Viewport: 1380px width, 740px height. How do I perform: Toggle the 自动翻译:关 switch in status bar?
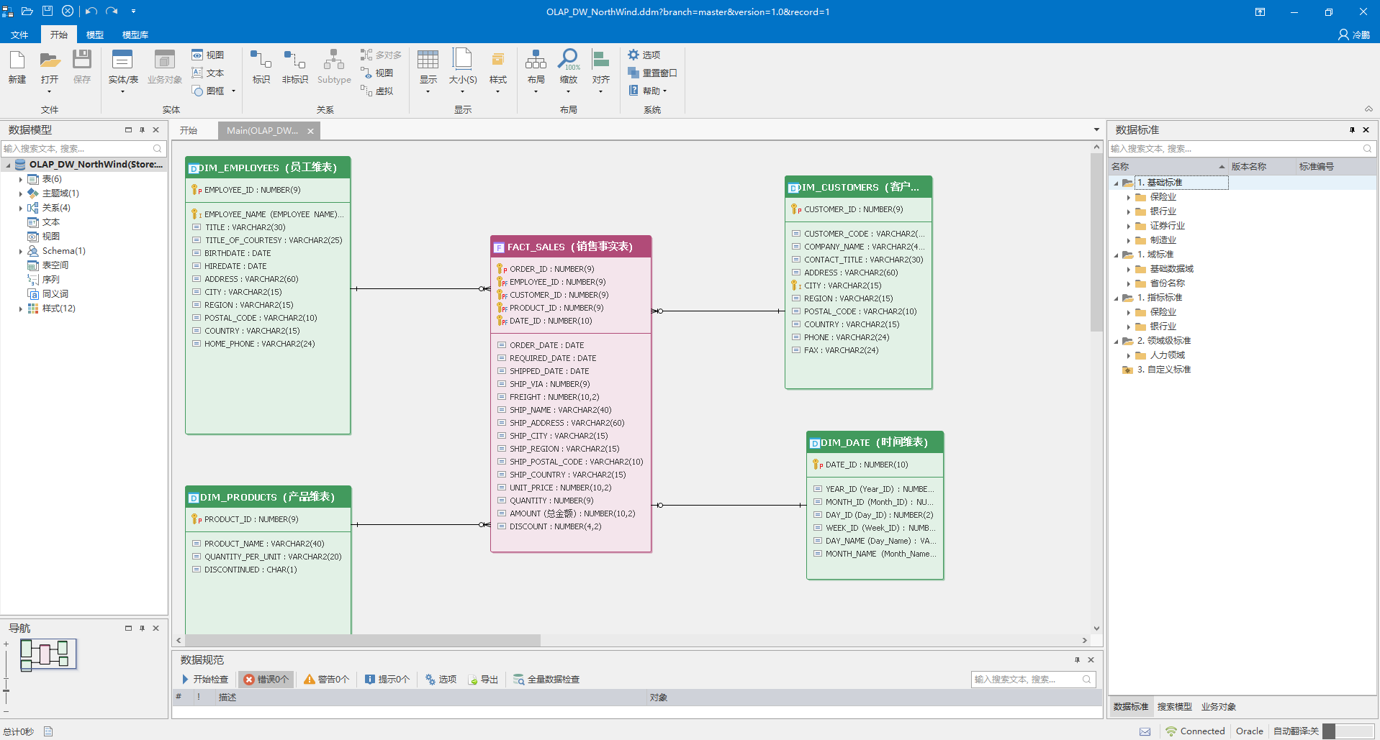pyautogui.click(x=1348, y=731)
